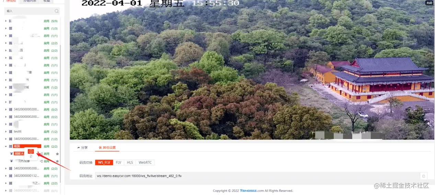Click the device search input field
435x195 pixels.
coord(32,11)
